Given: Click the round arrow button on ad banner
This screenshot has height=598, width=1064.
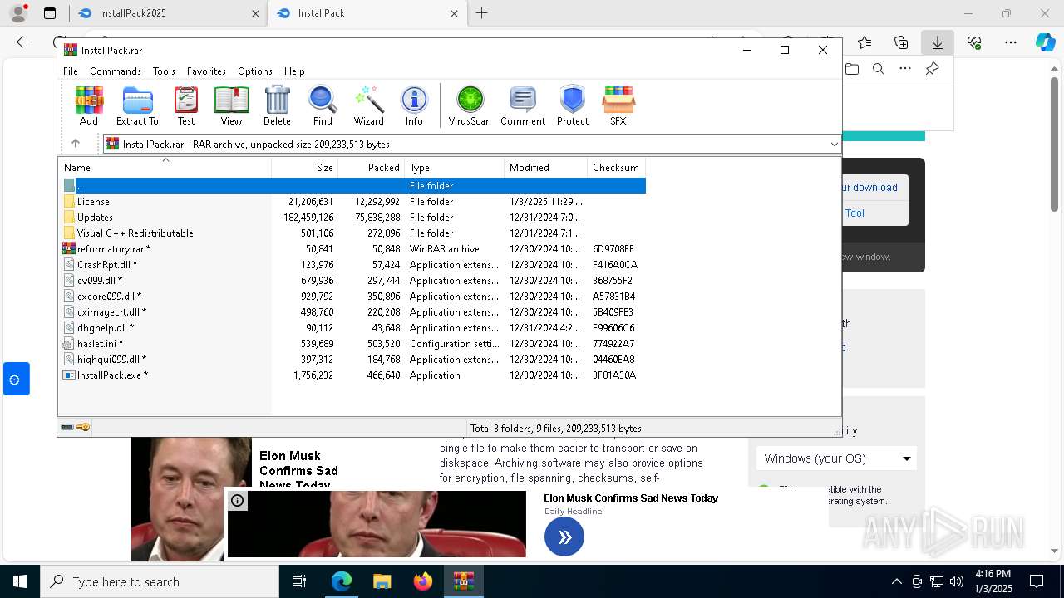Looking at the screenshot, I should click(564, 537).
